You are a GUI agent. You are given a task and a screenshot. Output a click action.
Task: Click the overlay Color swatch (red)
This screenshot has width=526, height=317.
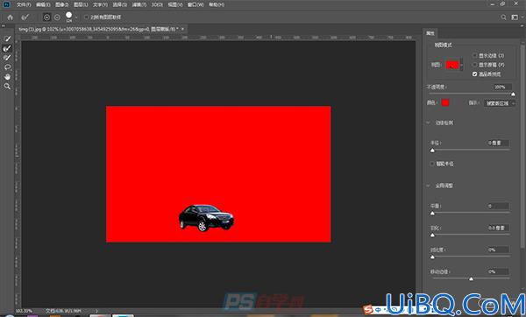[x=445, y=102]
